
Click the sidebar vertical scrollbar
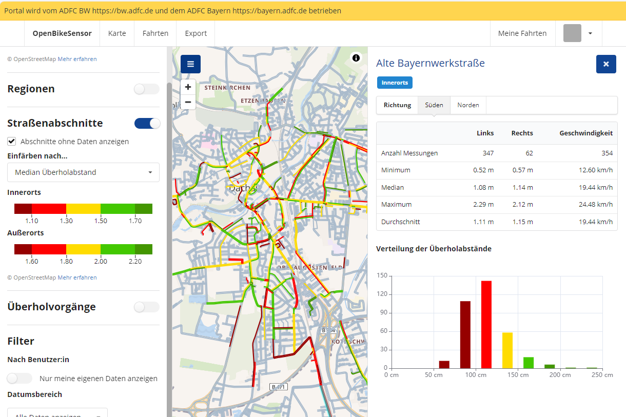(169, 249)
